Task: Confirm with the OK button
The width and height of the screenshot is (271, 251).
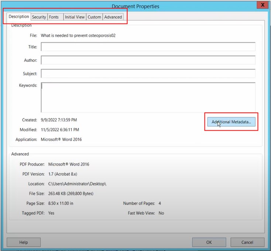Action: click(x=209, y=242)
